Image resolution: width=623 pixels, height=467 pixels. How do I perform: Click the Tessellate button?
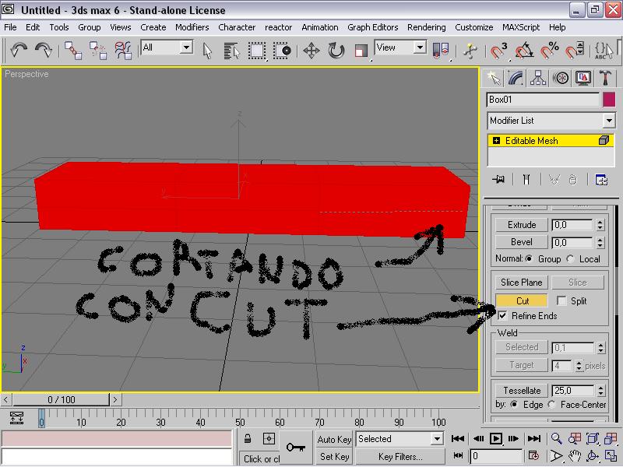point(521,391)
